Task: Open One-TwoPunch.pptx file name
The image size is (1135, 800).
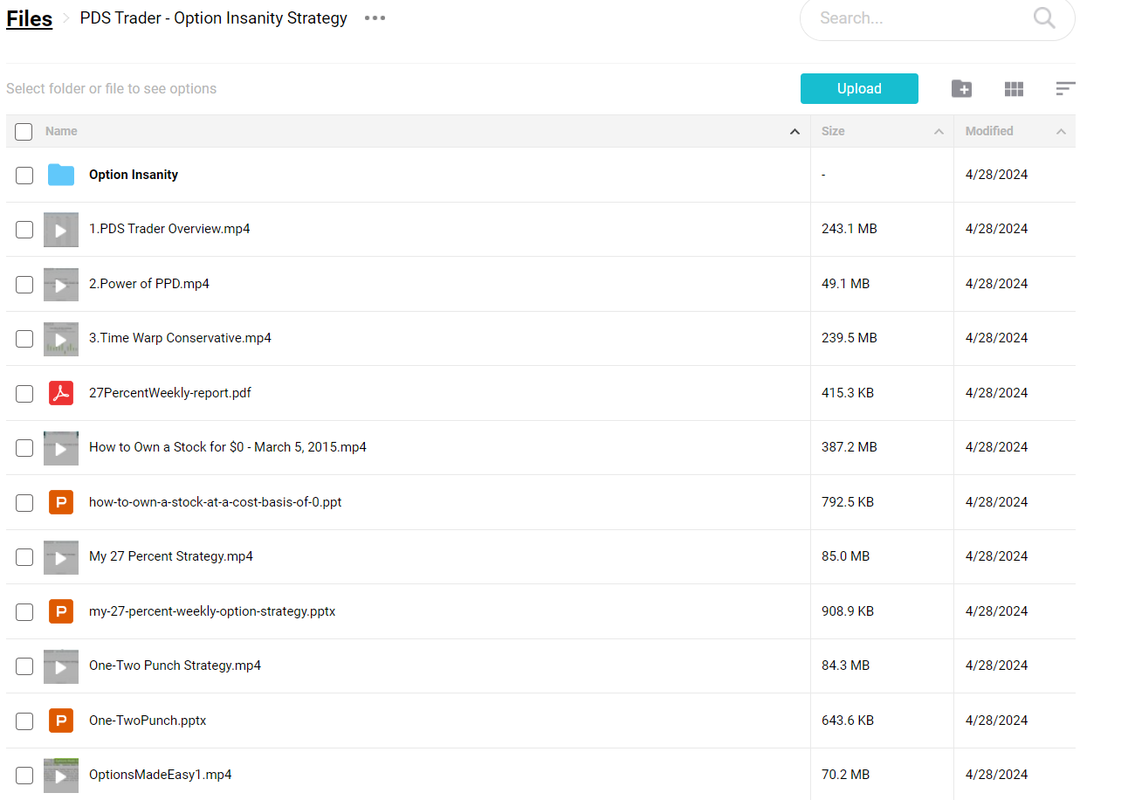Action: [148, 721]
